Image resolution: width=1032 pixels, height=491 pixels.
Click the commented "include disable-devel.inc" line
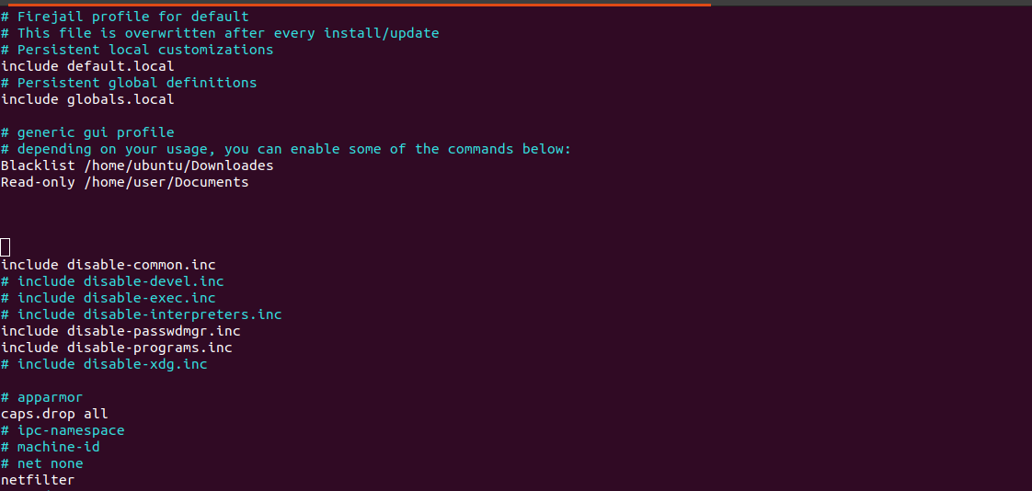(112, 281)
